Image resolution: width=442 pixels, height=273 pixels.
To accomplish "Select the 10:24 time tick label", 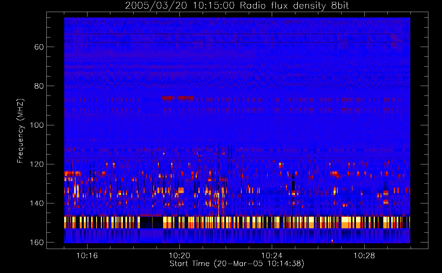I will [272, 256].
